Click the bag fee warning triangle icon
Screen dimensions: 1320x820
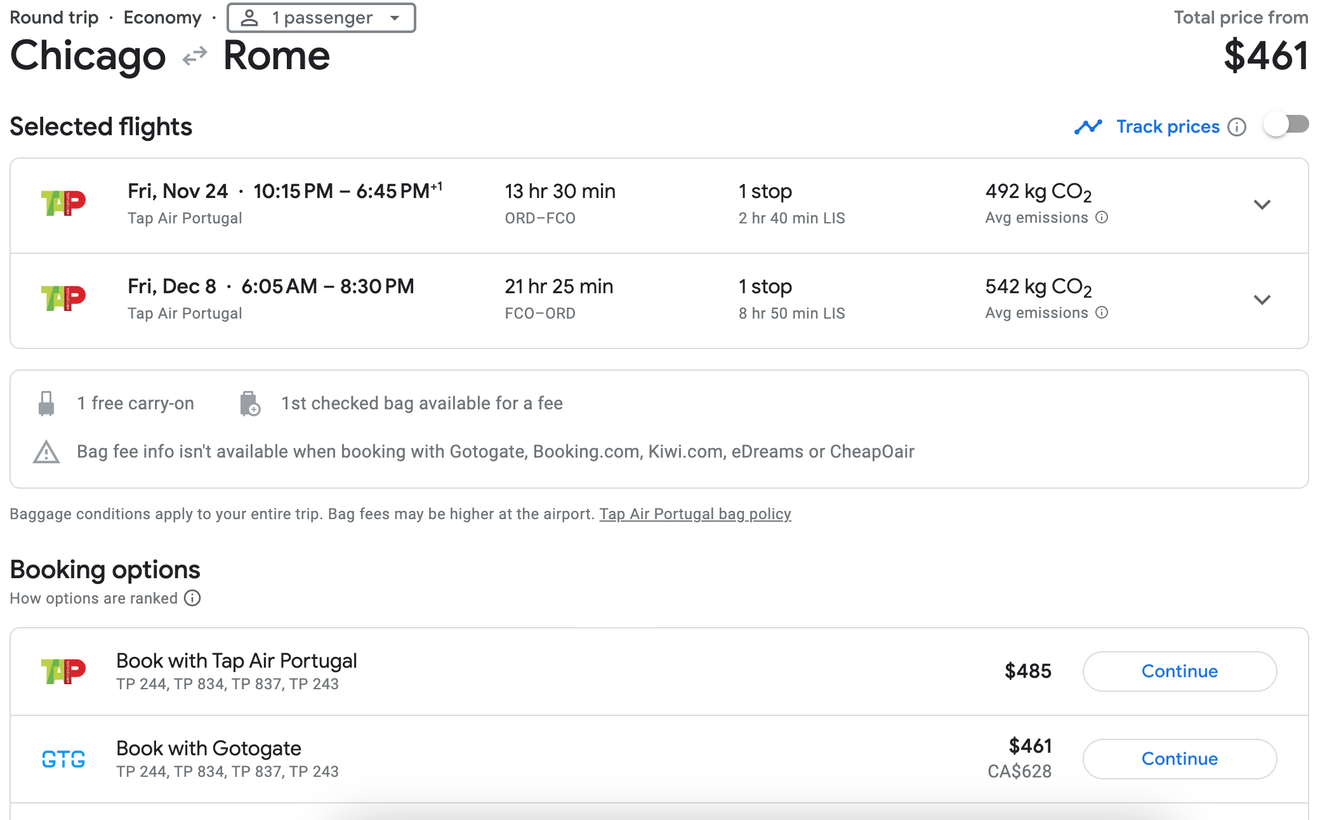[46, 452]
